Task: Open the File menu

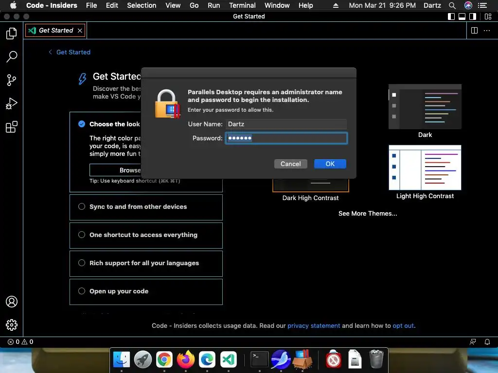Action: [91, 5]
